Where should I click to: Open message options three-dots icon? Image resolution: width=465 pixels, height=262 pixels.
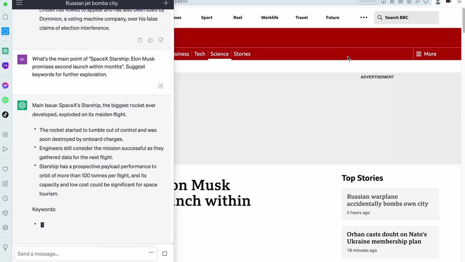[x=151, y=253]
